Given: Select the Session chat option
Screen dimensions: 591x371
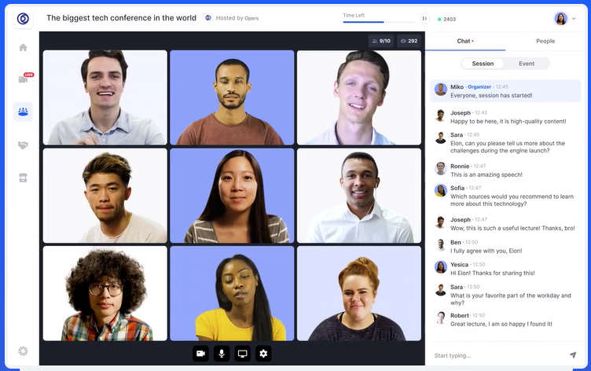Looking at the screenshot, I should (483, 64).
